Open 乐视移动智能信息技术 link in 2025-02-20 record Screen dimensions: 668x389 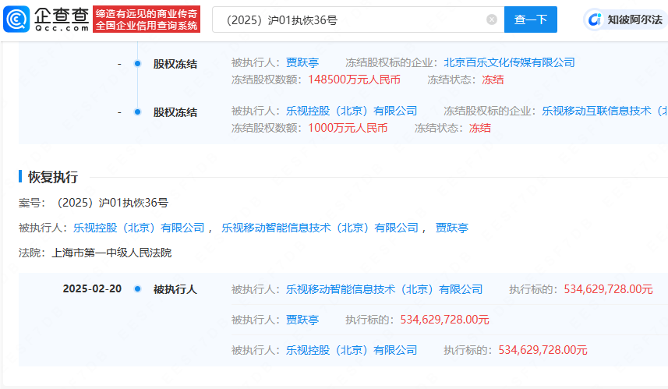(384, 289)
